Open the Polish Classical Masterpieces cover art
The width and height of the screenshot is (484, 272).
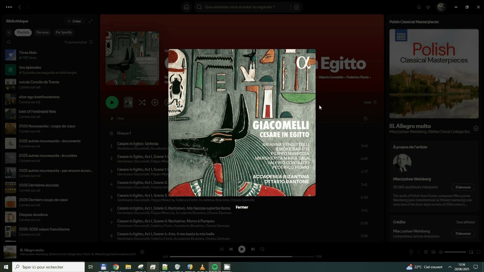point(434,74)
